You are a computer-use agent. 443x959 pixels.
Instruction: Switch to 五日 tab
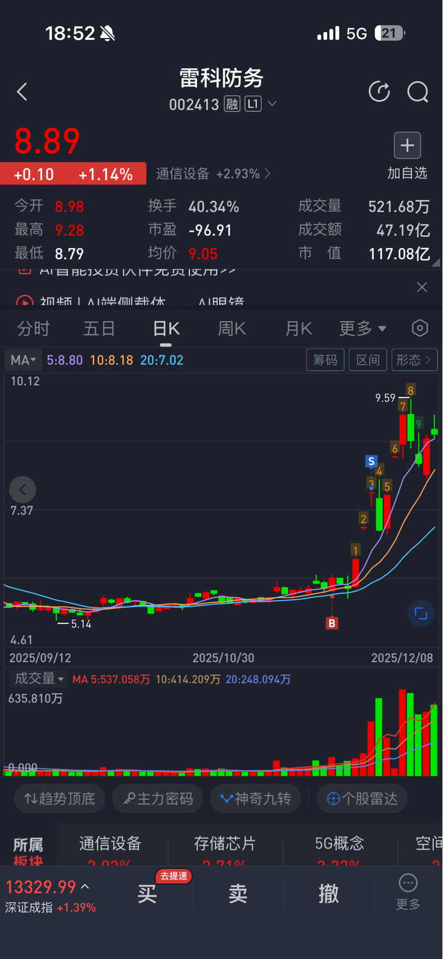pyautogui.click(x=99, y=329)
